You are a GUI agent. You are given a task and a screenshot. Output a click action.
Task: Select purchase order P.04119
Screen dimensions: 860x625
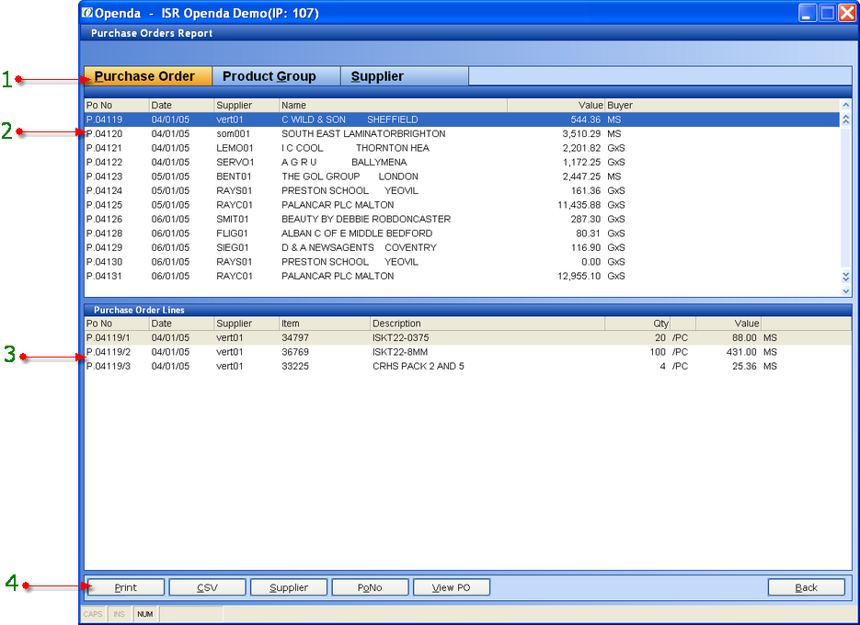[x=462, y=119]
